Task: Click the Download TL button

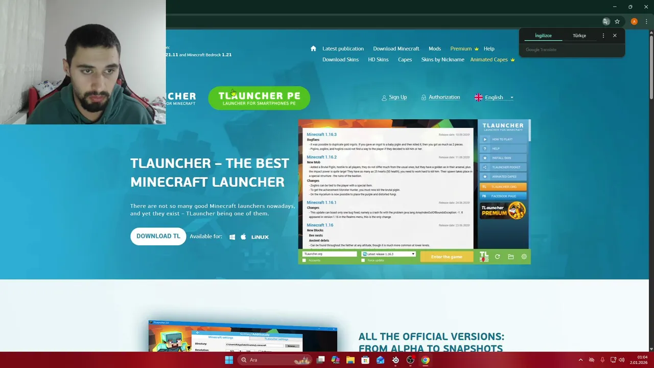Action: coord(158,236)
